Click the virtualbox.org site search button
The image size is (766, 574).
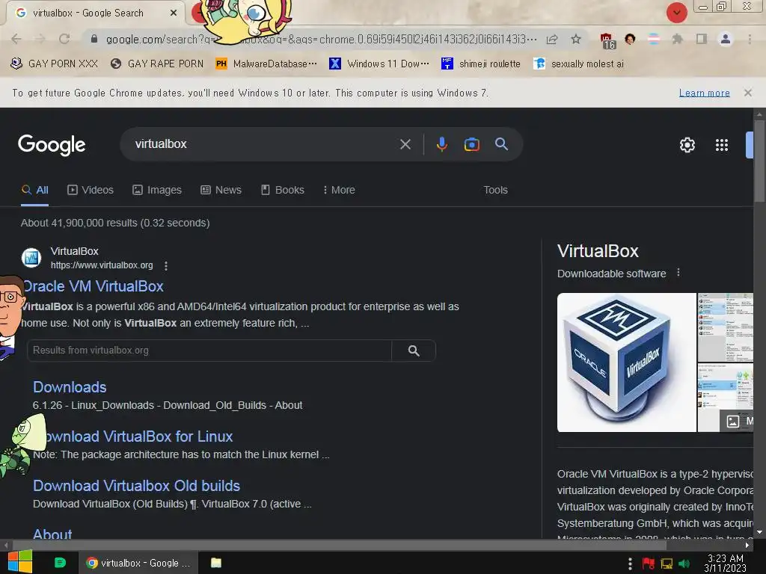(414, 351)
